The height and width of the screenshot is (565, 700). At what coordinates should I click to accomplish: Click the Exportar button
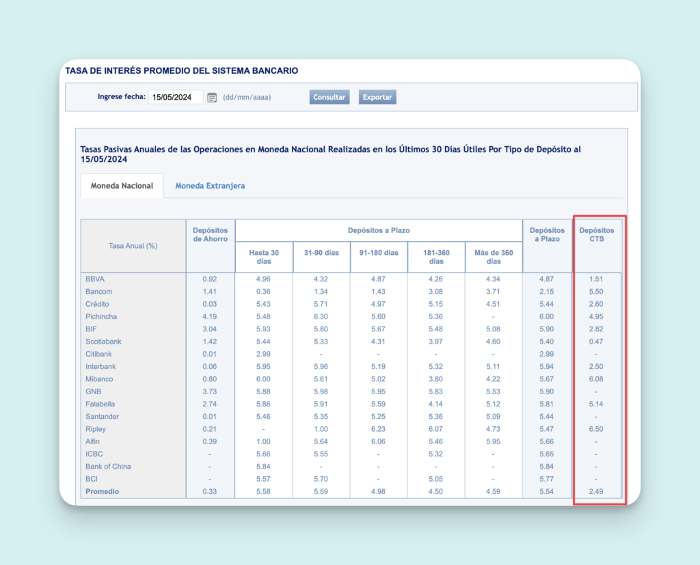click(x=377, y=97)
